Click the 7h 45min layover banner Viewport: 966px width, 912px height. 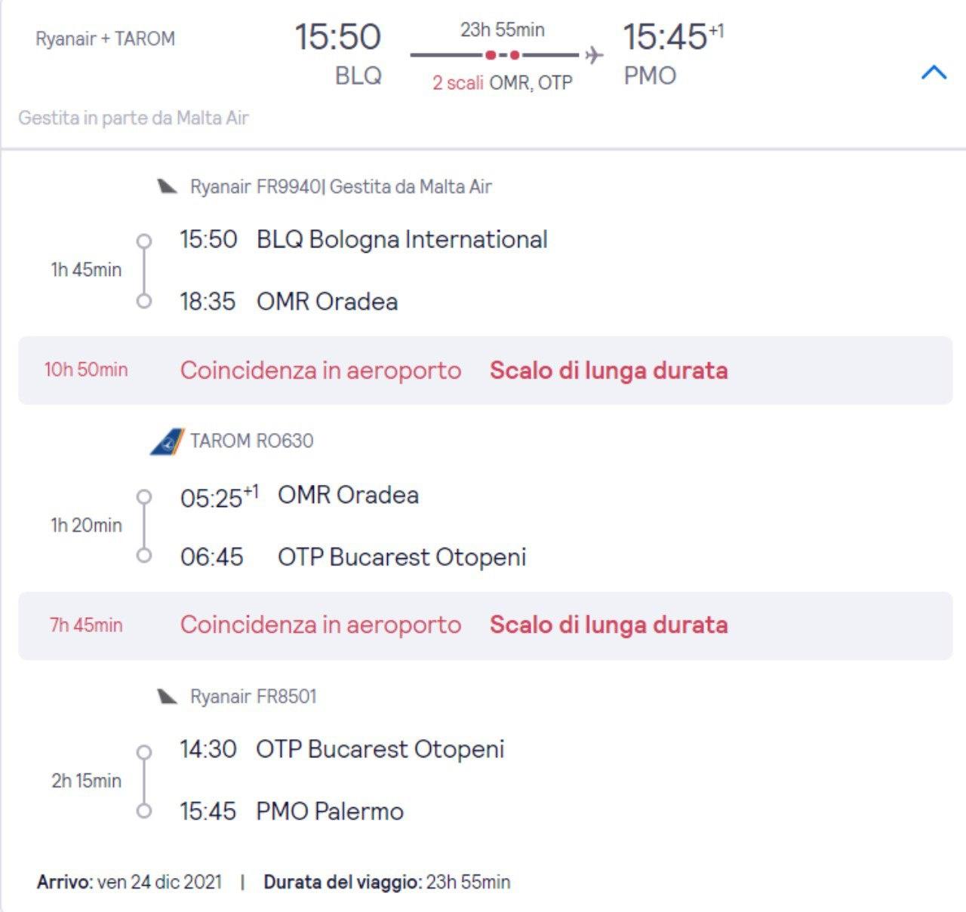point(485,625)
